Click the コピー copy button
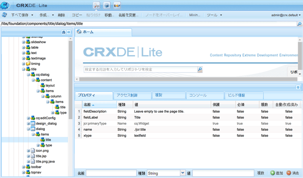The width and height of the screenshot is (303, 178). pos(77,15)
